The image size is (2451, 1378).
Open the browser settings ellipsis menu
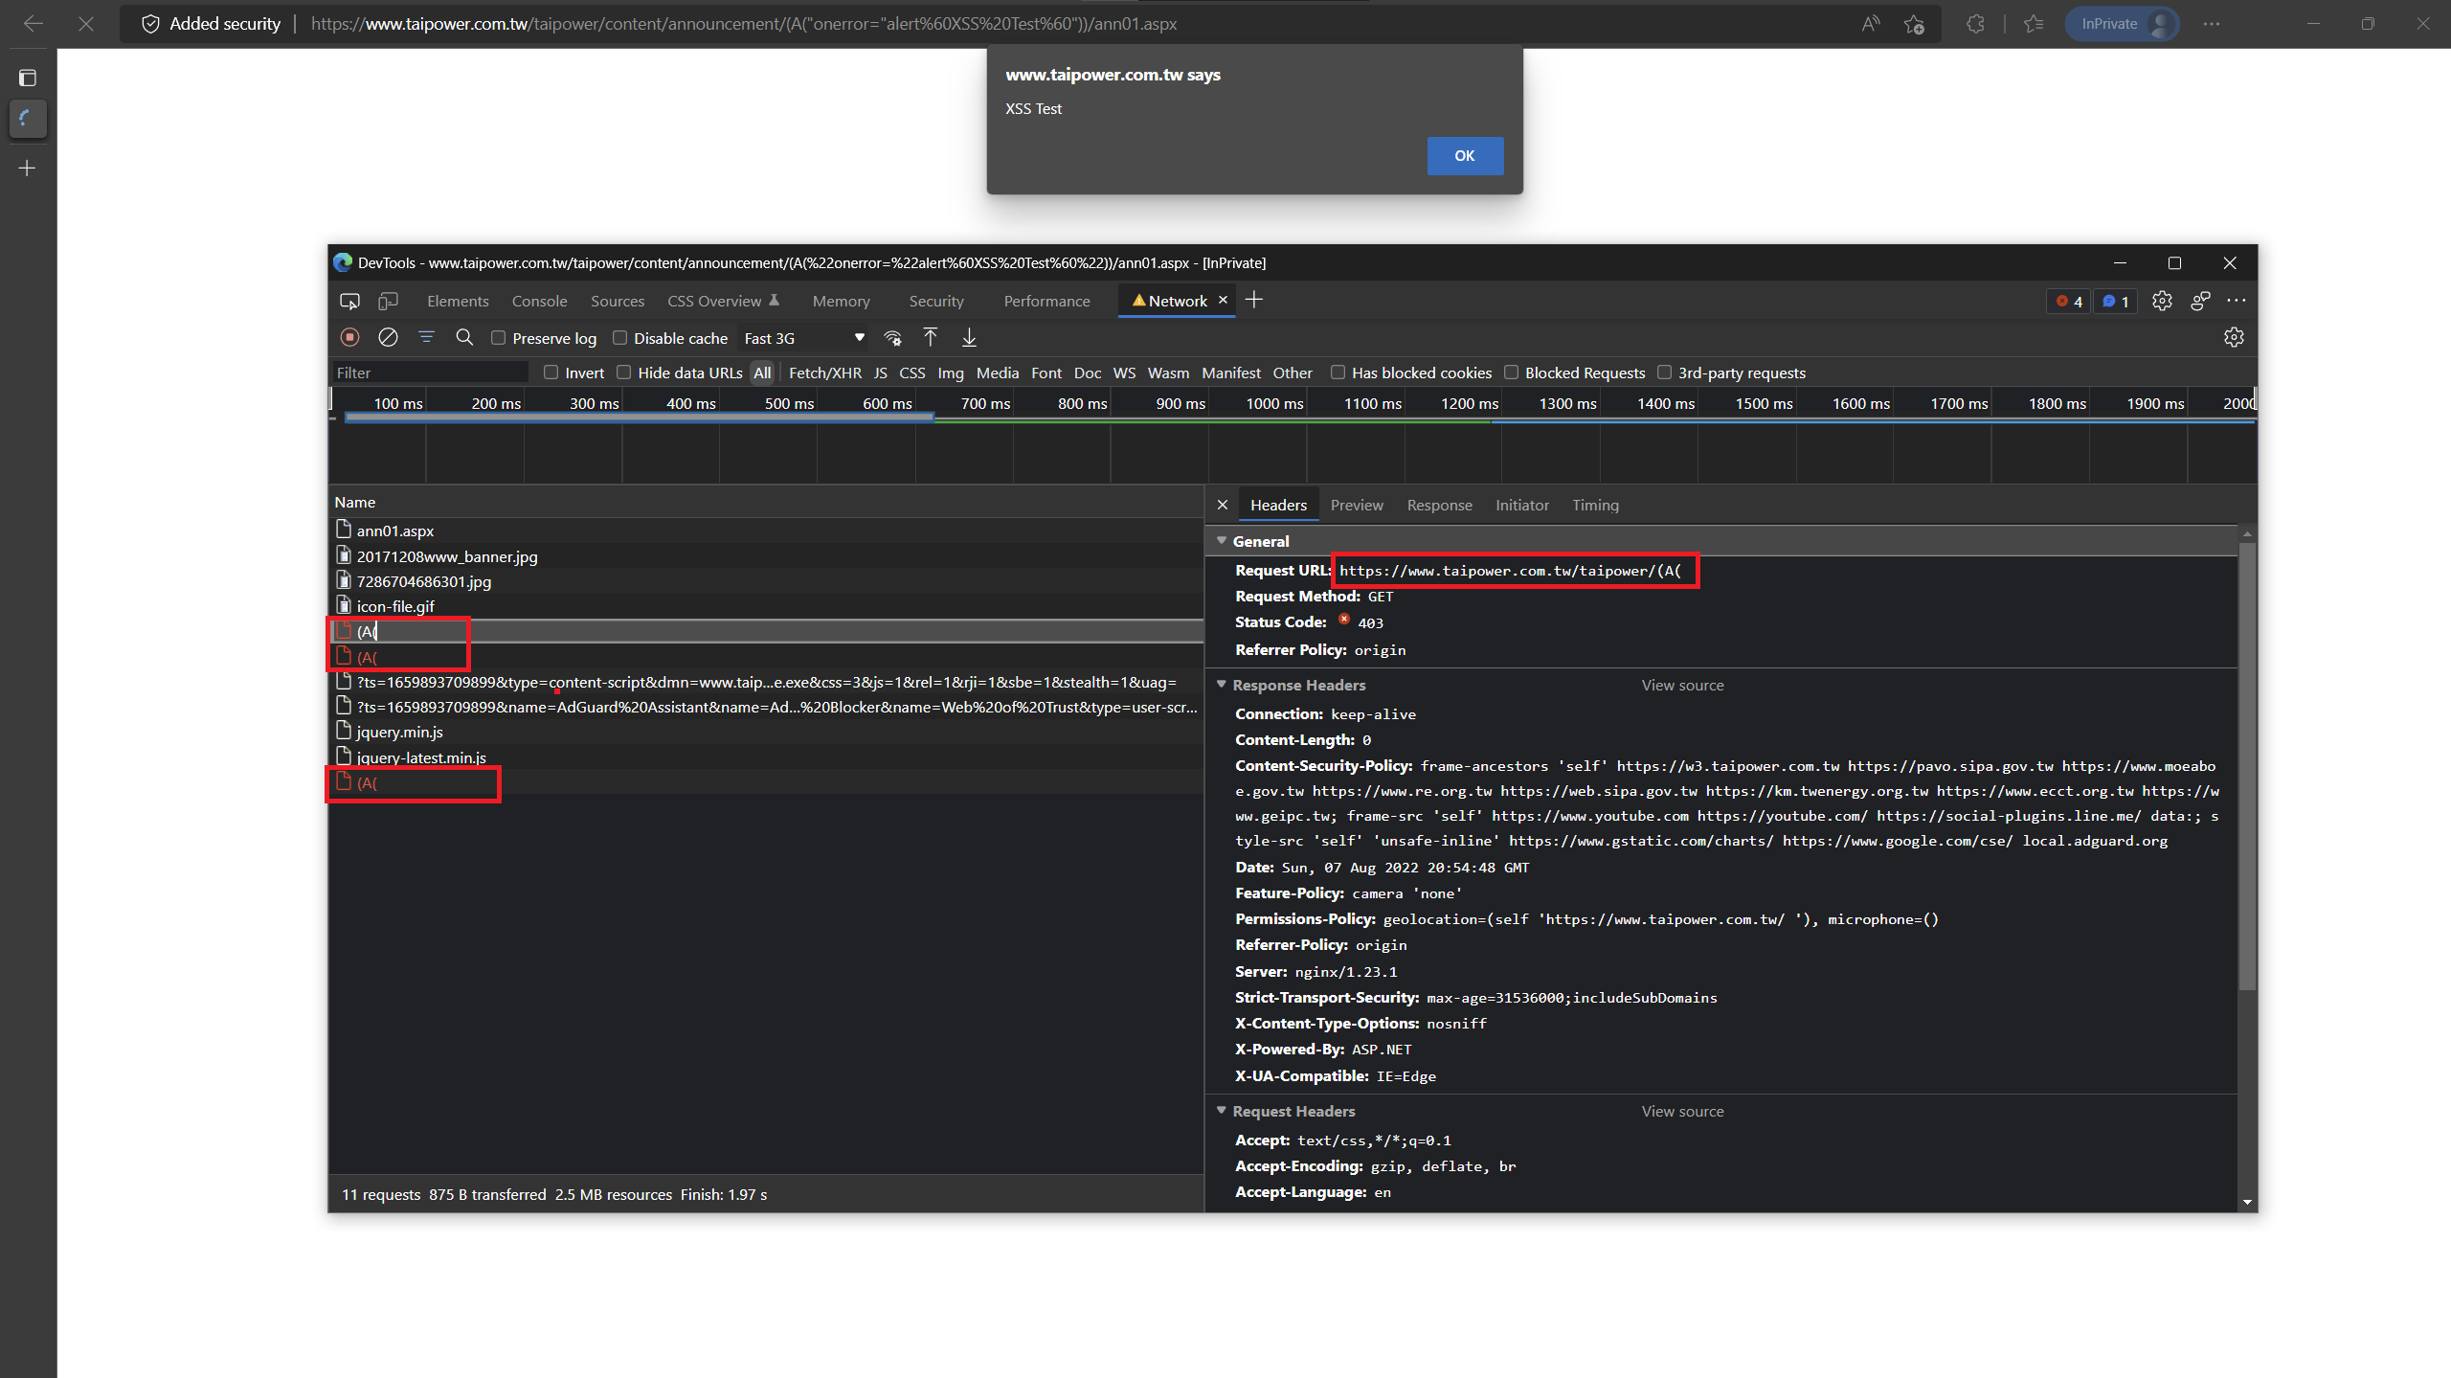tap(2211, 24)
